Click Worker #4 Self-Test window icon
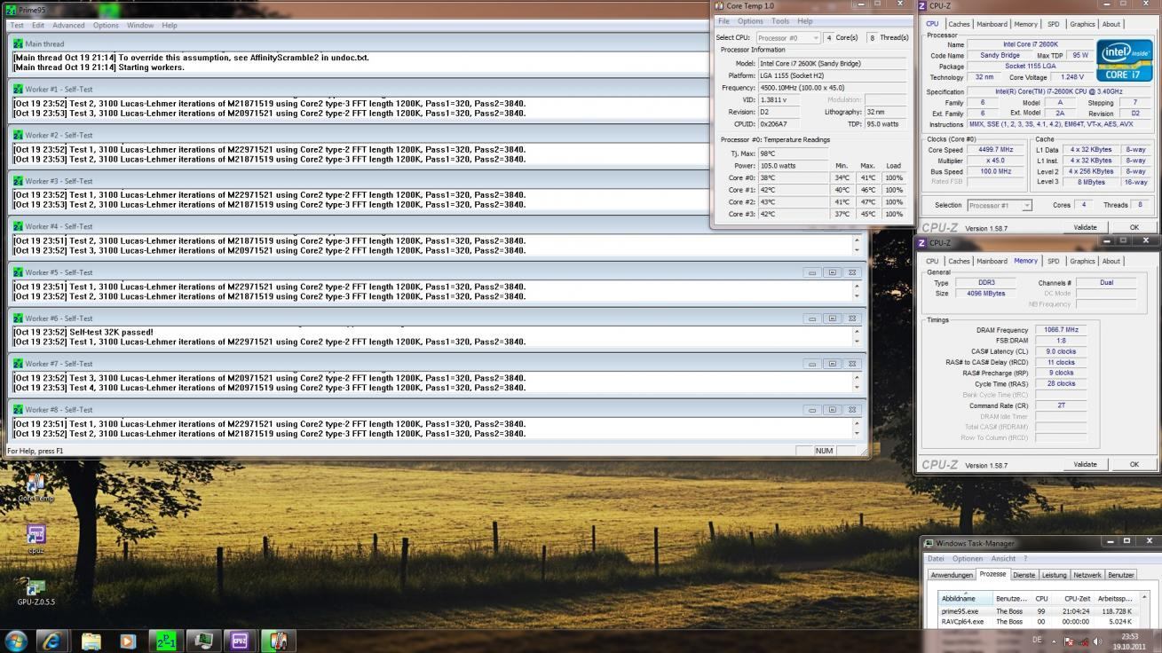Image resolution: width=1162 pixels, height=653 pixels. point(18,226)
